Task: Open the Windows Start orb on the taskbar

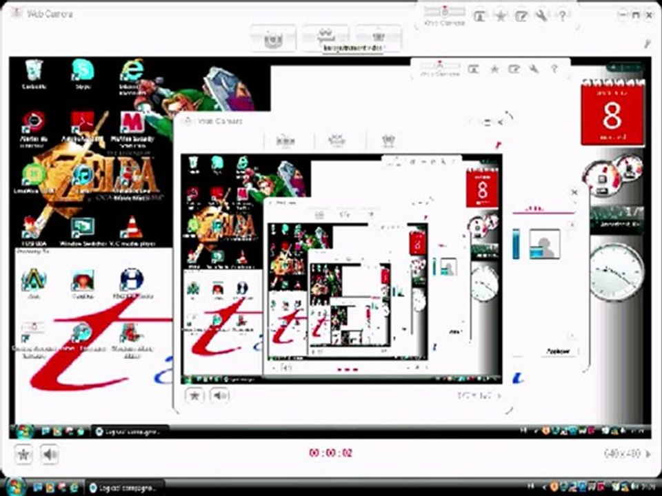Action: tap(16, 488)
